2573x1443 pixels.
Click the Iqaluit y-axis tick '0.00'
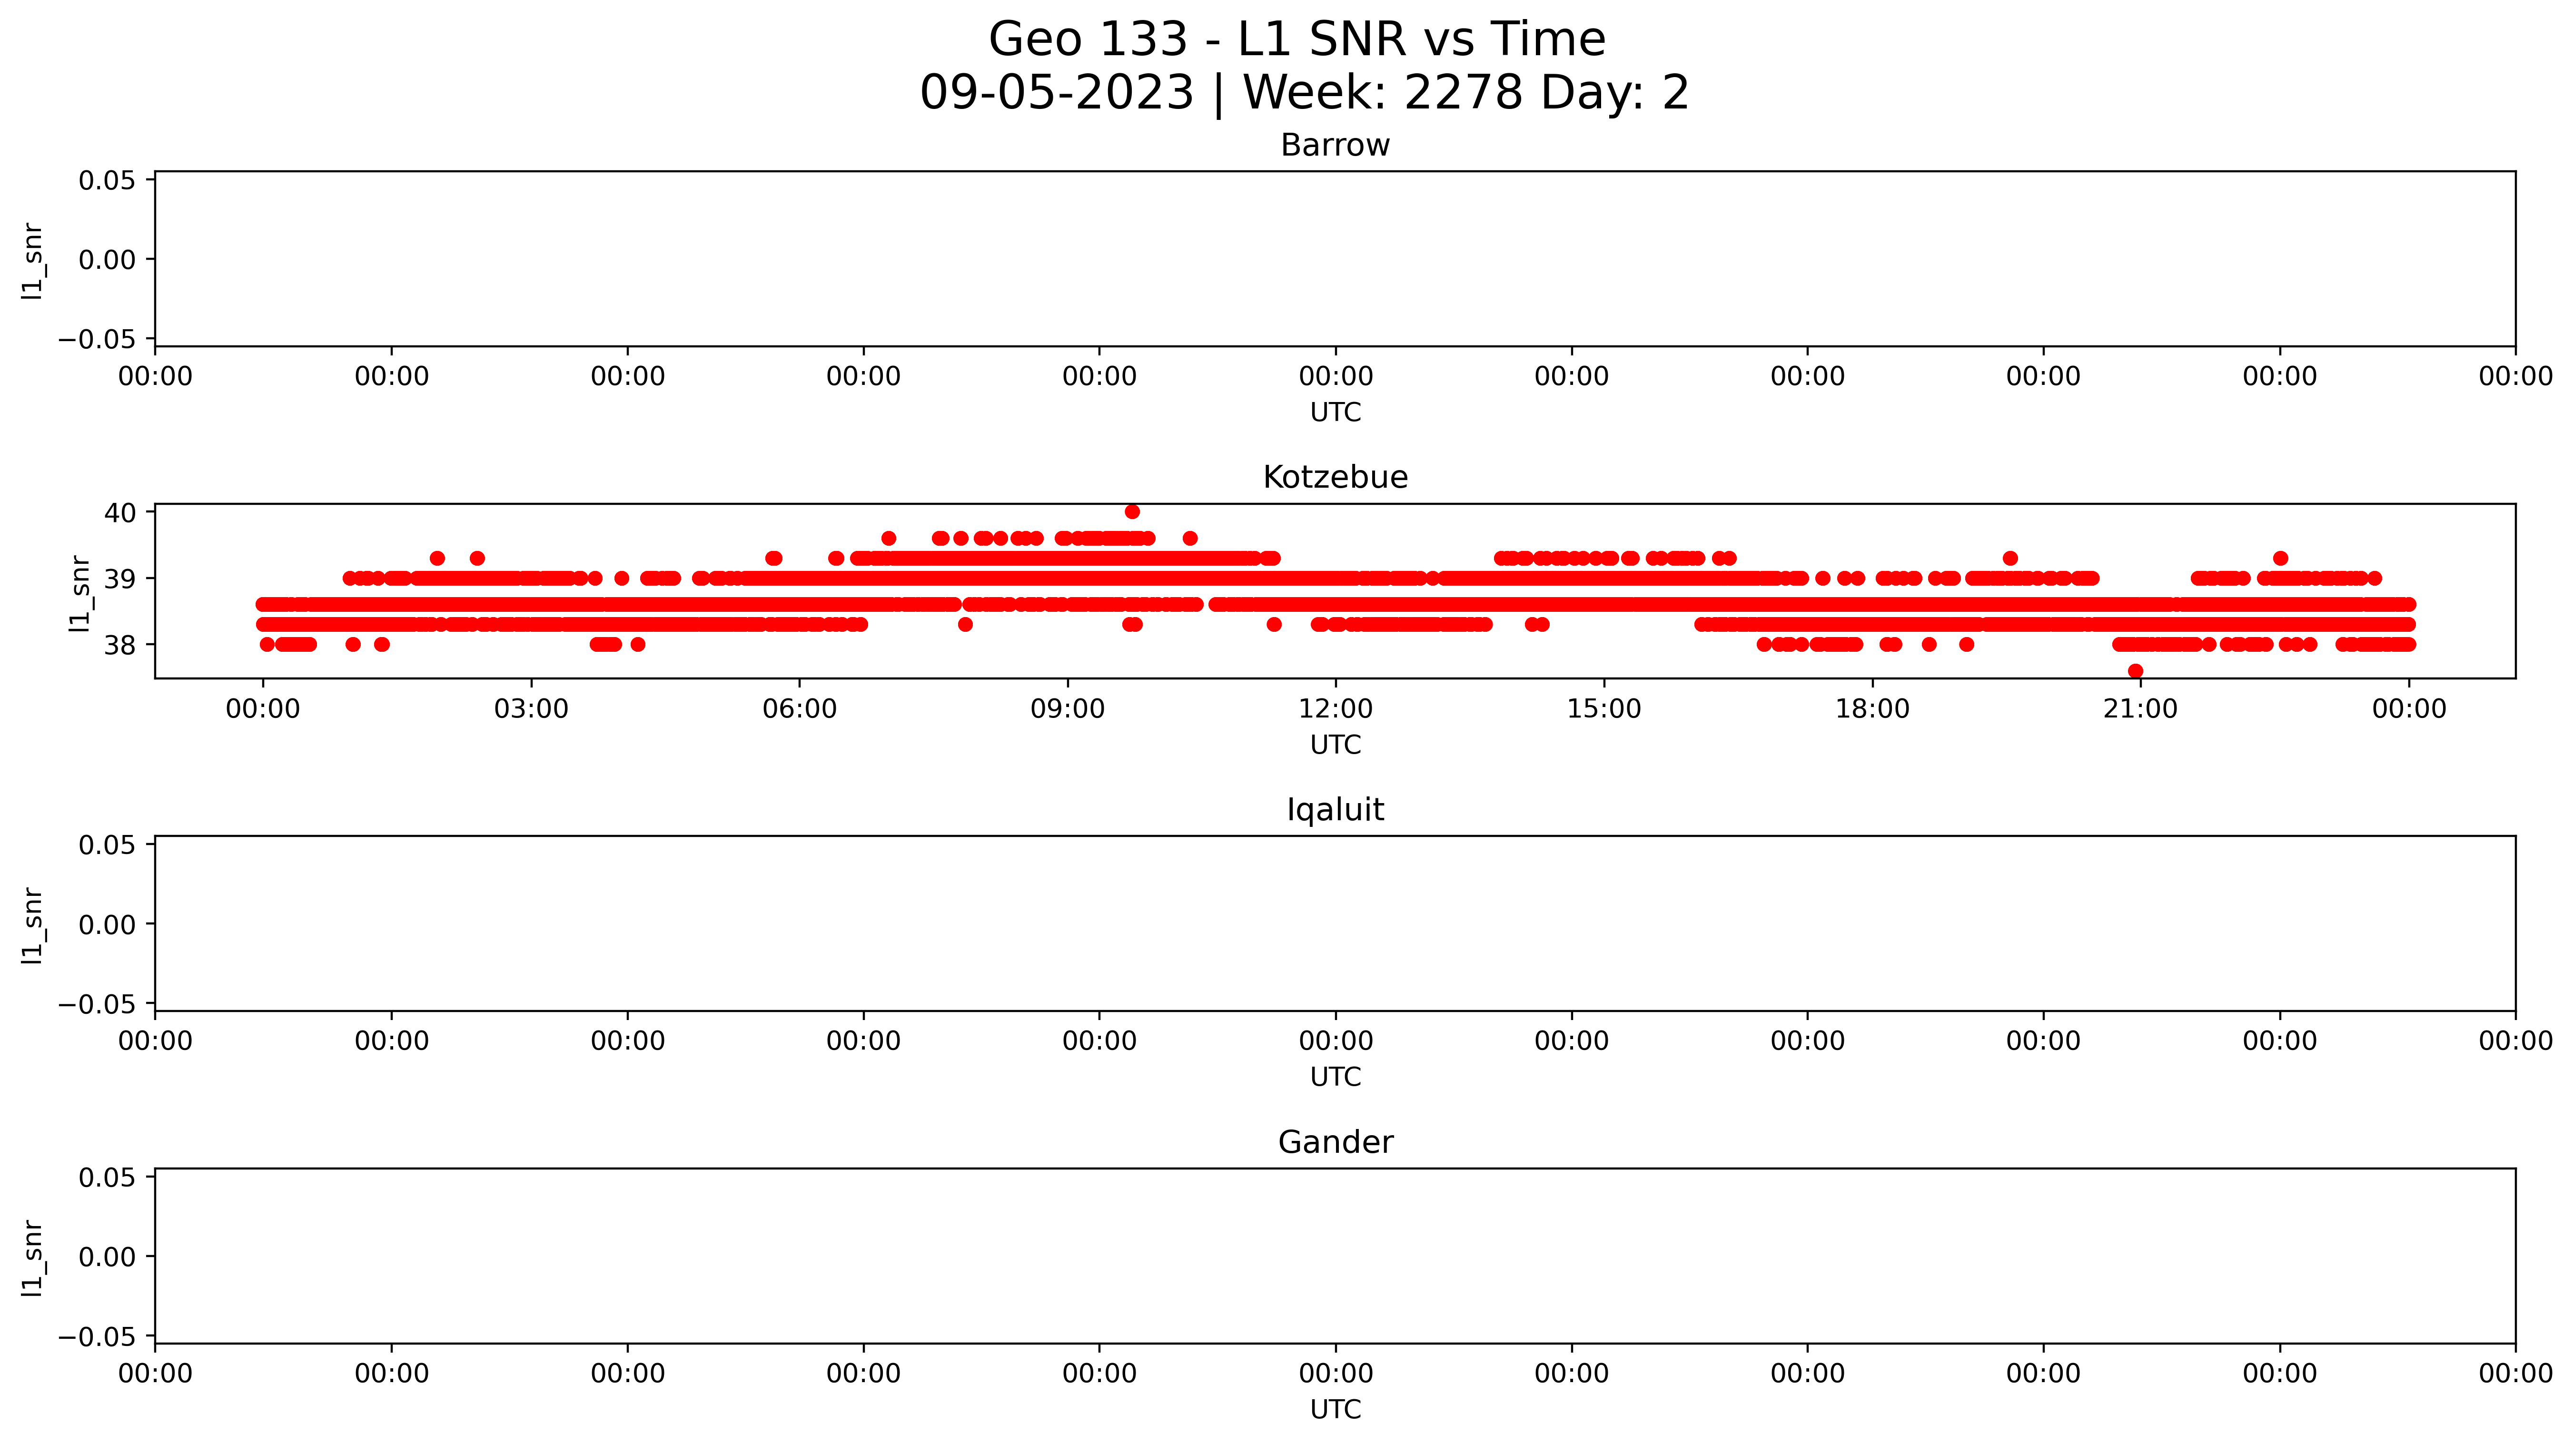107,925
